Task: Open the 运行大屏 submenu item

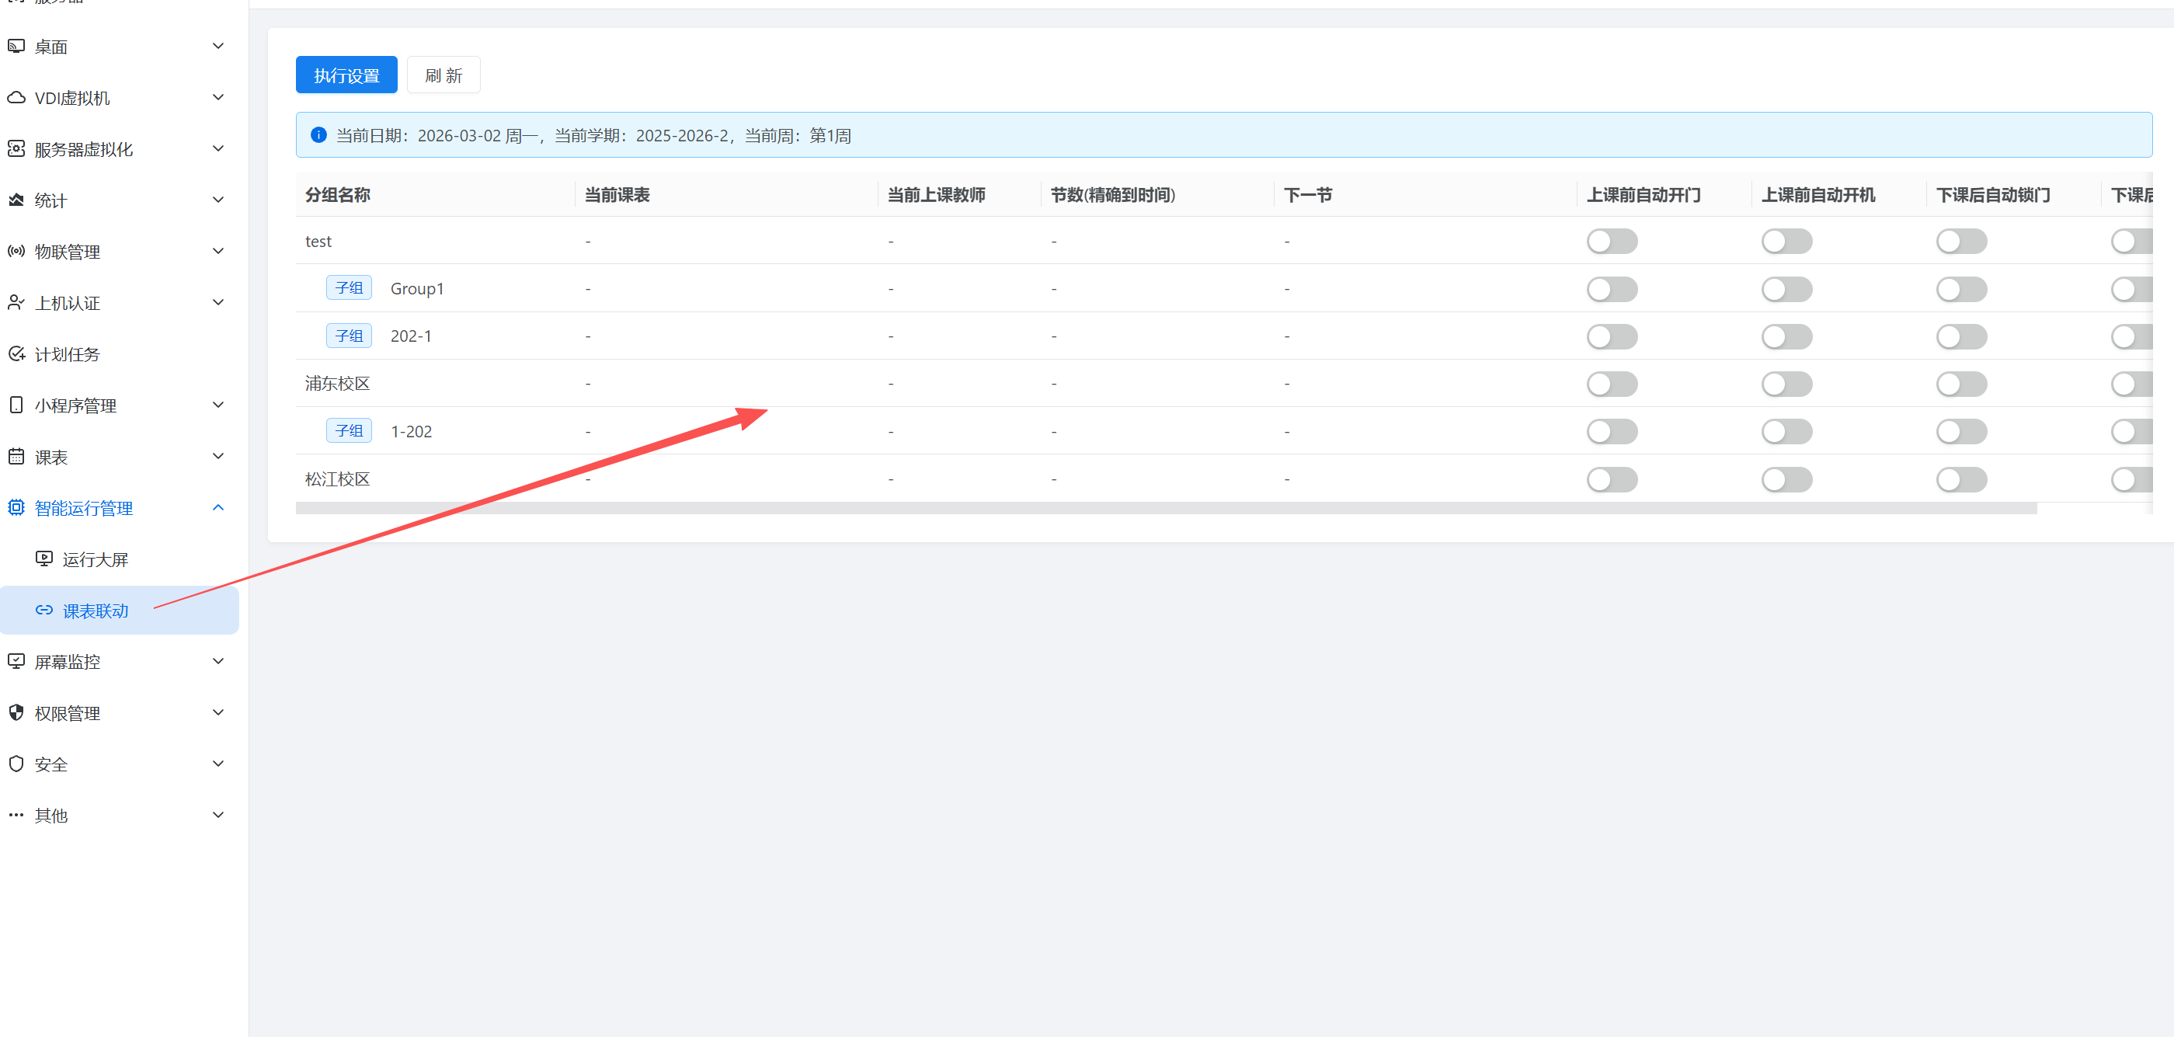Action: 95,559
